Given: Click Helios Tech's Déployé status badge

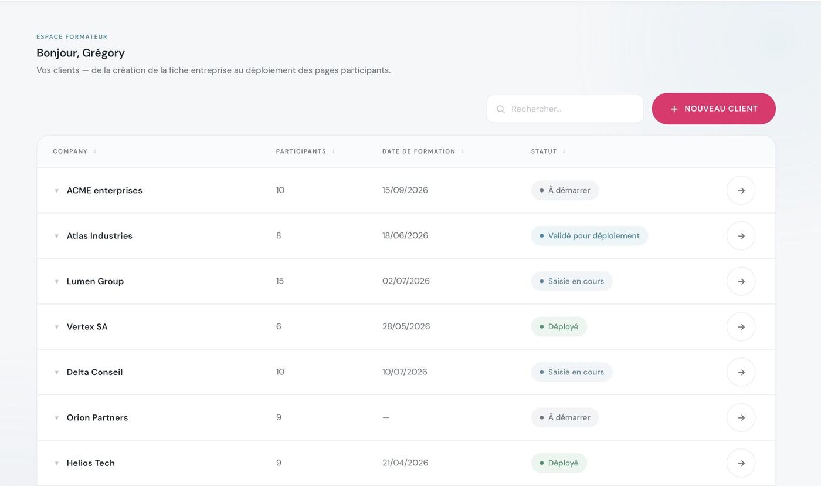Looking at the screenshot, I should point(559,463).
